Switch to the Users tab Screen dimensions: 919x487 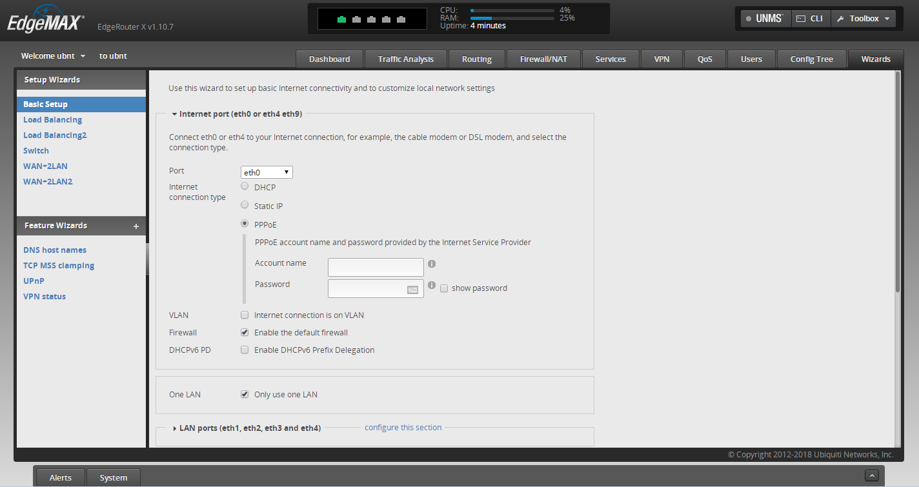coord(751,59)
